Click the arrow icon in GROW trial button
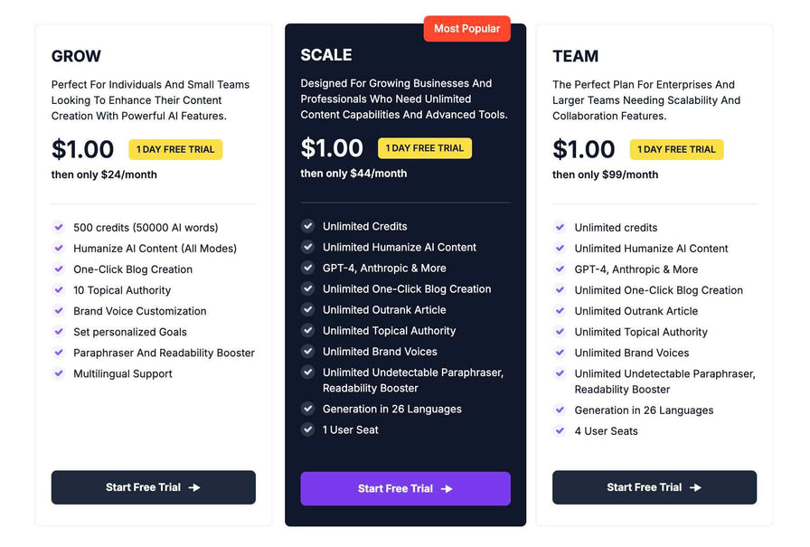This screenshot has width=810, height=547. 194,487
